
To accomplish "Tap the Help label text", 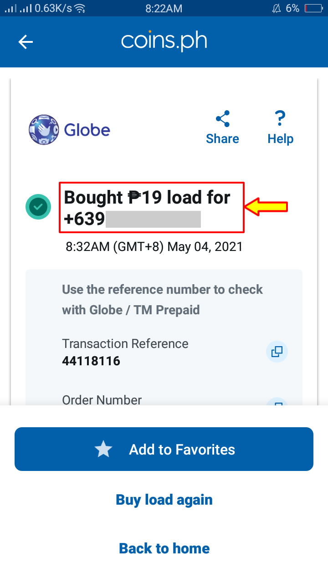I will [x=280, y=138].
